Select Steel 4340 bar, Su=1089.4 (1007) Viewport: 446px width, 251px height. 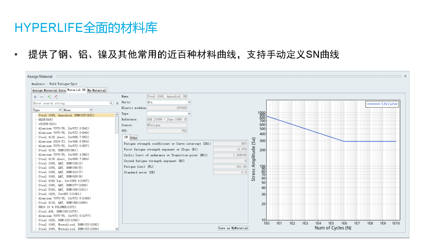point(64,181)
